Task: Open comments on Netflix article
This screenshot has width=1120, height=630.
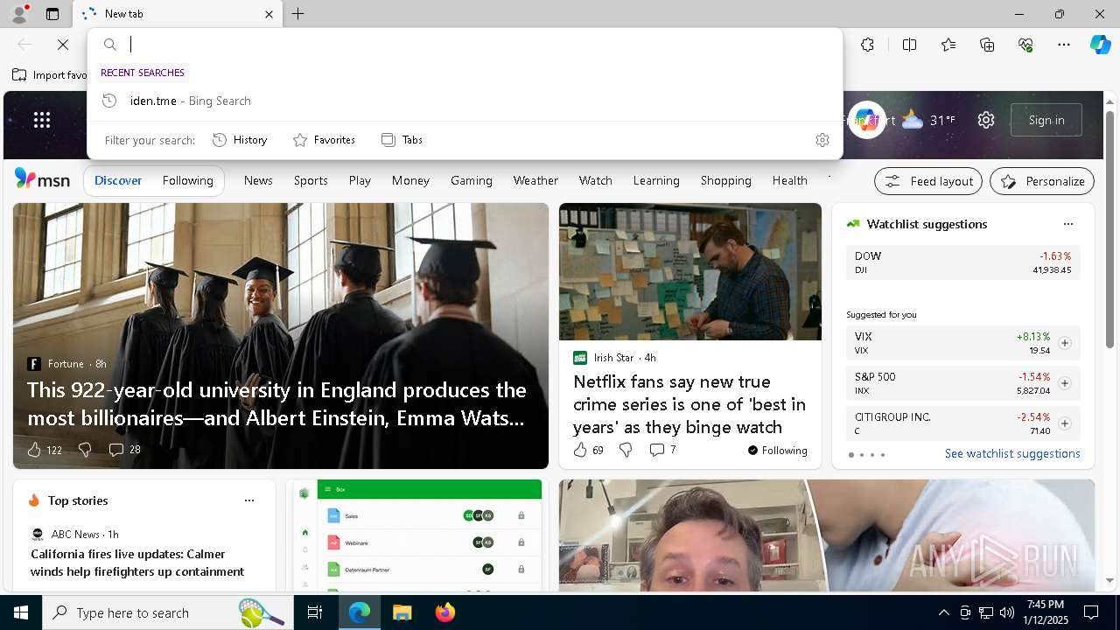Action: click(662, 450)
